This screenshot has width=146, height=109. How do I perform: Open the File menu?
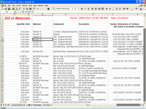click(x=5, y=5)
